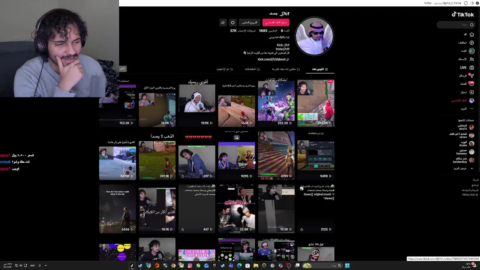The width and height of the screenshot is (480, 270).
Task: Open the Messages paper-plane icon
Action: click(471, 76)
